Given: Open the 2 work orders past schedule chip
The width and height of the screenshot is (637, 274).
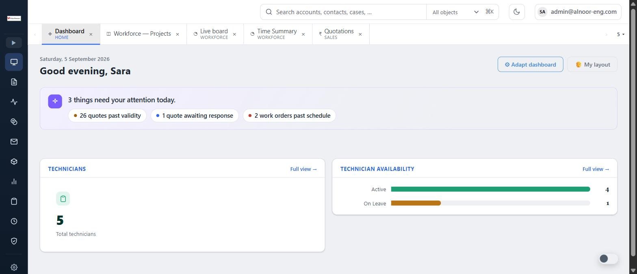Looking at the screenshot, I should pos(289,116).
